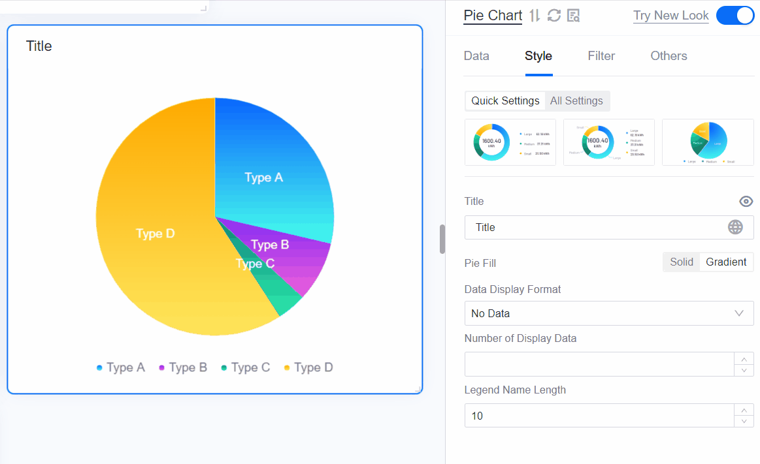Viewport: 760px width, 464px height.
Task: Open the data preview search icon
Action: (574, 16)
